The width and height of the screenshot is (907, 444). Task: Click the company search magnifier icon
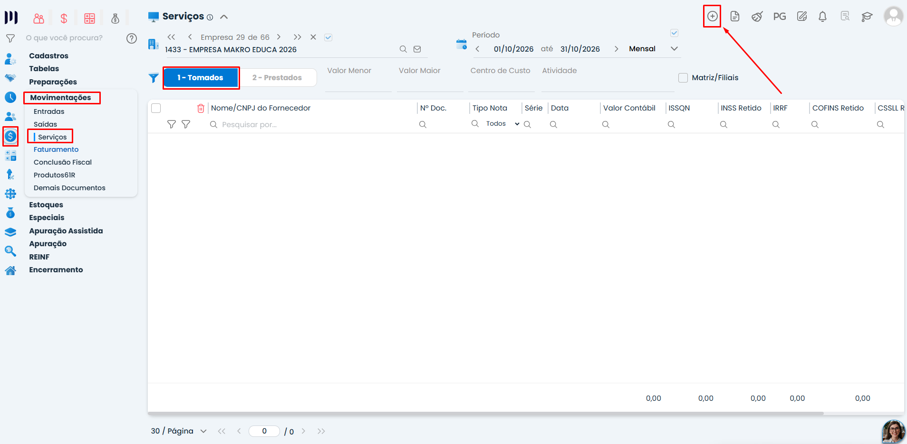[403, 49]
